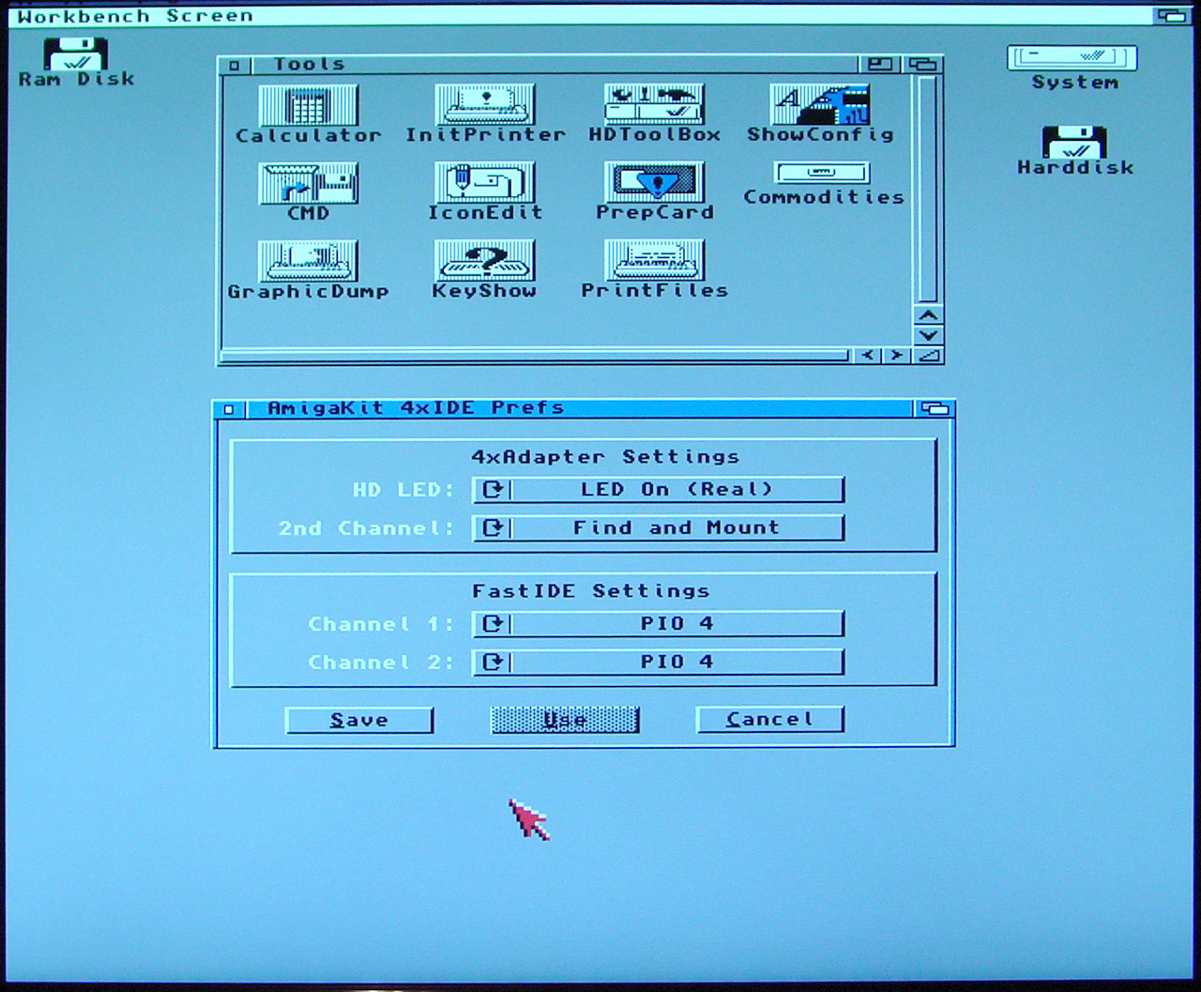
Task: Click the Tools window horizontal scrollbar
Action: tap(535, 356)
